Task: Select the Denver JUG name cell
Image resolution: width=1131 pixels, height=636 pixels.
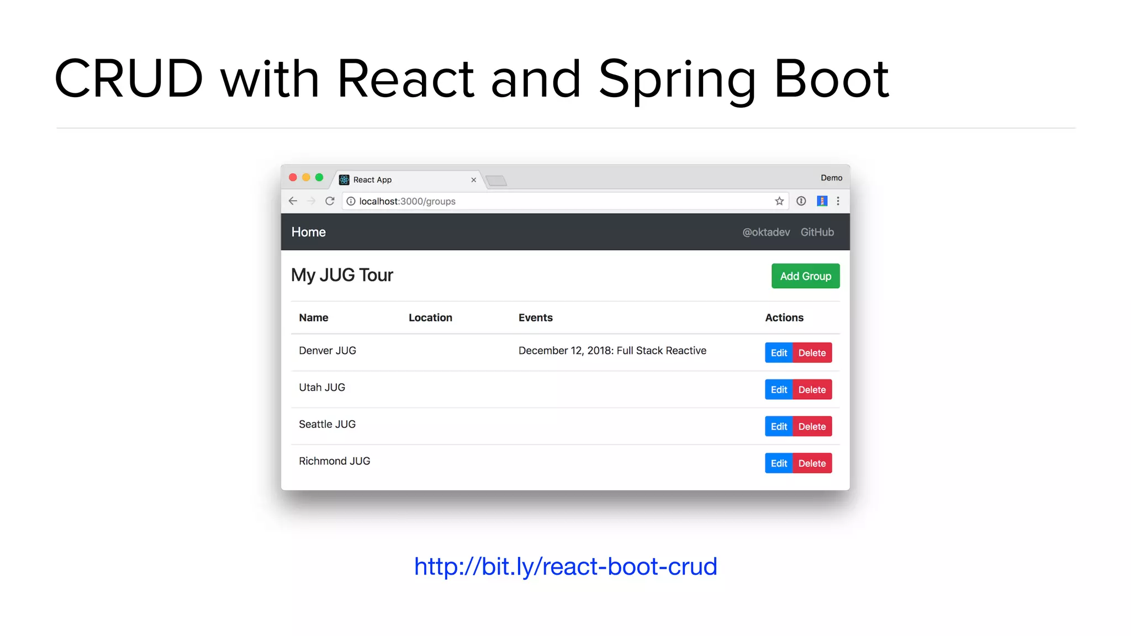Action: (x=327, y=351)
